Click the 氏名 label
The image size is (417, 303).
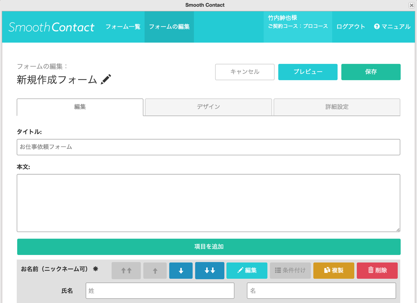click(67, 291)
